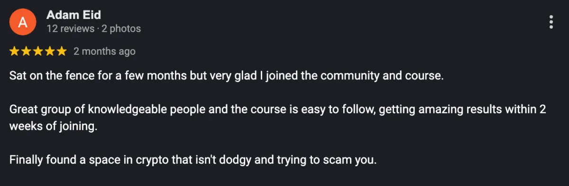569x186 pixels.
Task: Click the word "dodgy" in the review
Action: click(x=239, y=161)
